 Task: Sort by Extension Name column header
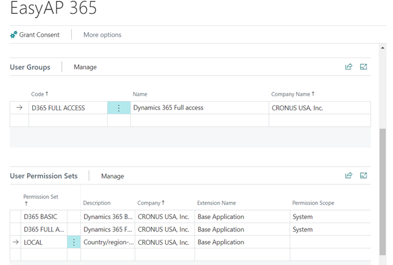[217, 203]
